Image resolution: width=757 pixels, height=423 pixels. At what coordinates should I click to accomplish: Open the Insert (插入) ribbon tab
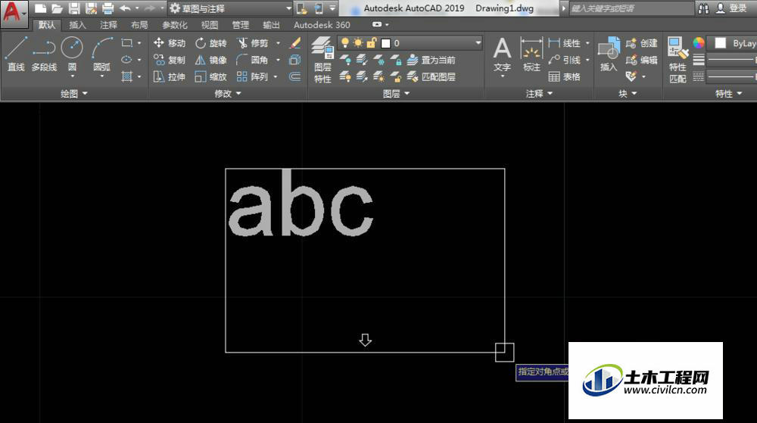pyautogui.click(x=77, y=25)
